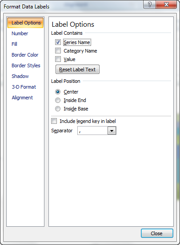This screenshot has height=245, width=180.
Task: Check the Value checkbox
Action: tap(58, 59)
